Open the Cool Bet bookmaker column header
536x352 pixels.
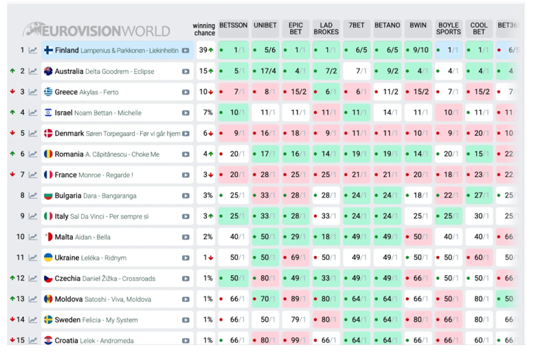click(479, 29)
